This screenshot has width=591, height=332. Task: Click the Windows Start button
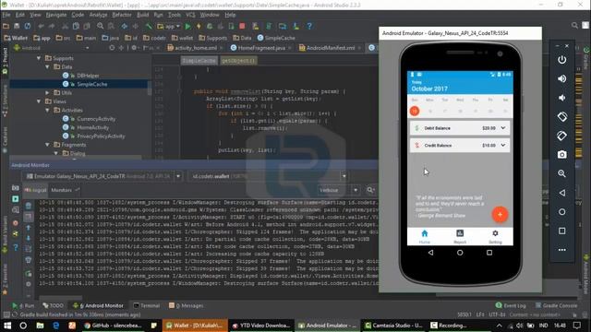(x=7, y=326)
